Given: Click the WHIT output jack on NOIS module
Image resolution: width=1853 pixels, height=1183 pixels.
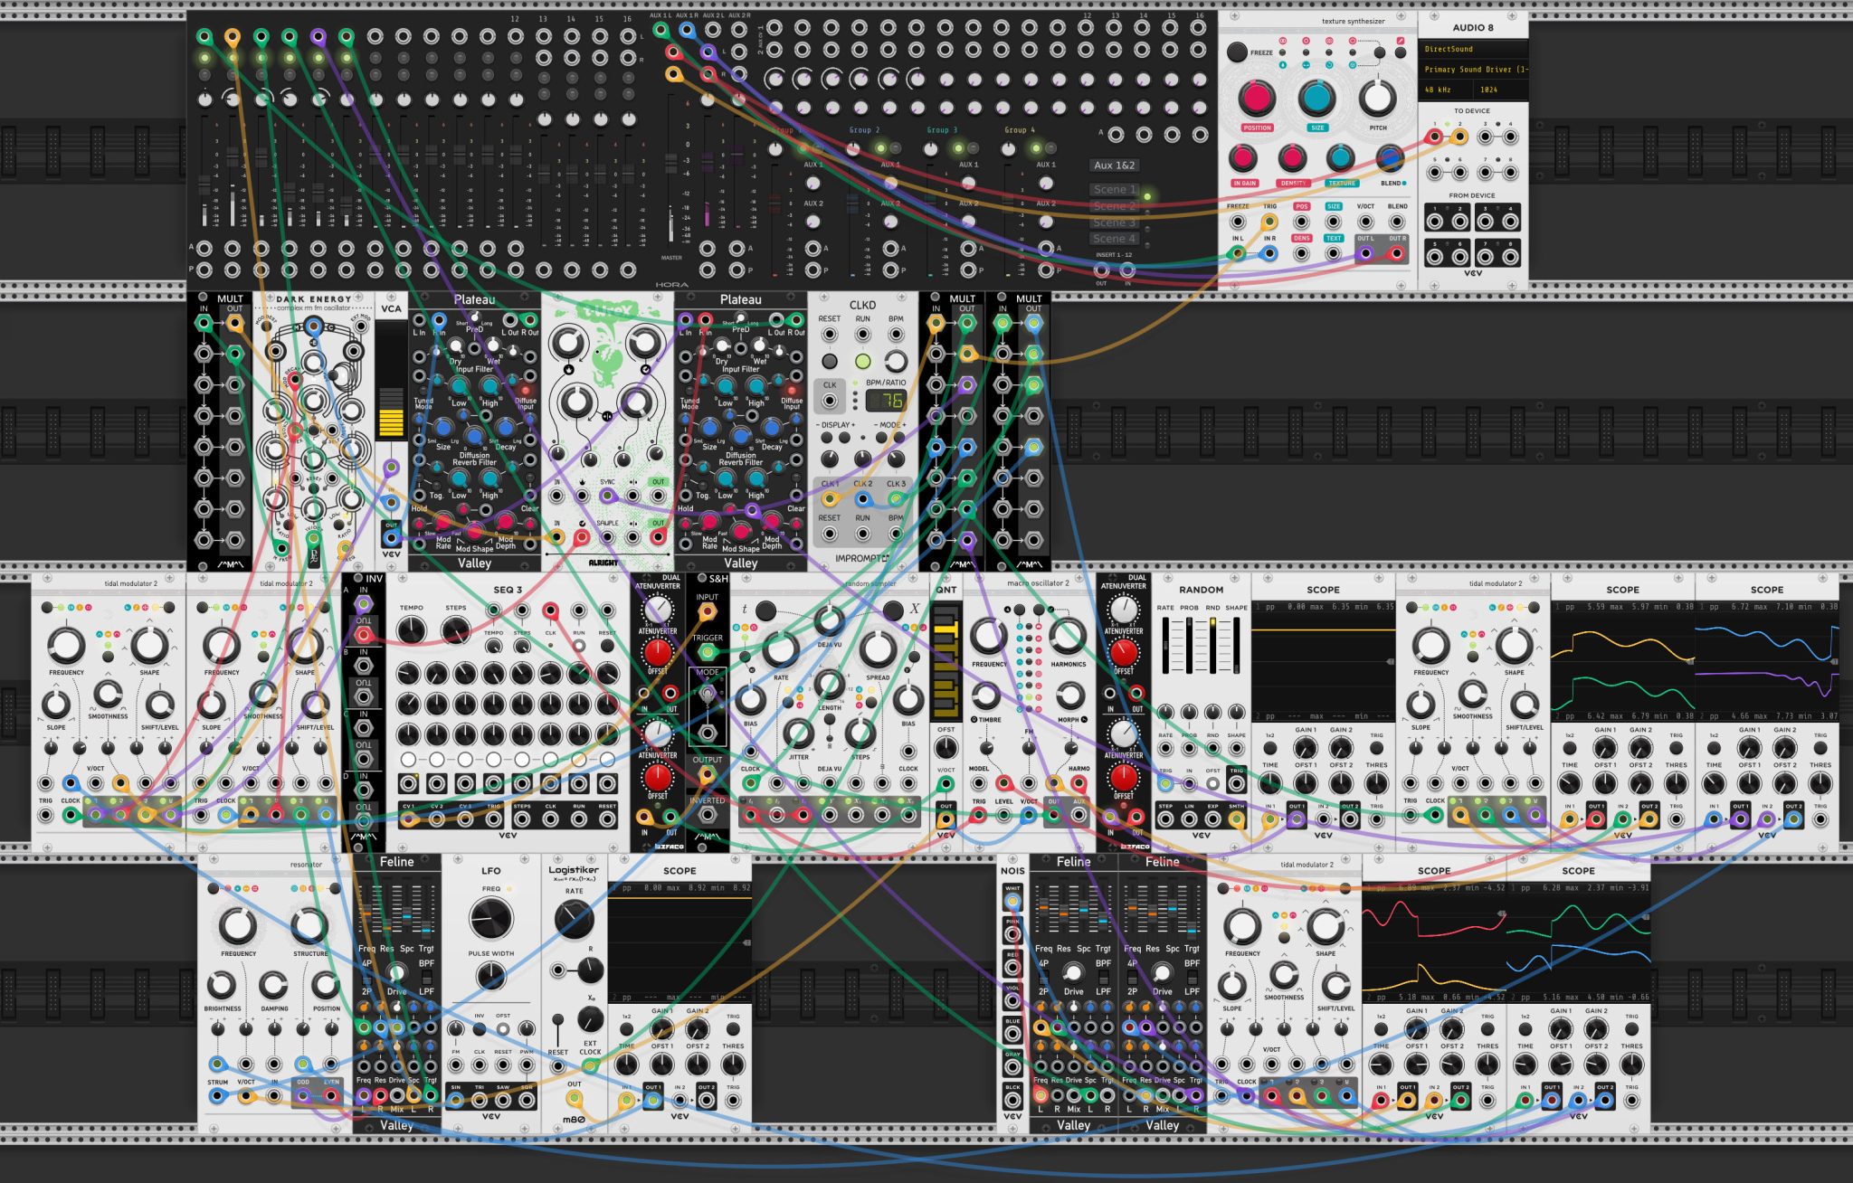Looking at the screenshot, I should pos(1012,901).
